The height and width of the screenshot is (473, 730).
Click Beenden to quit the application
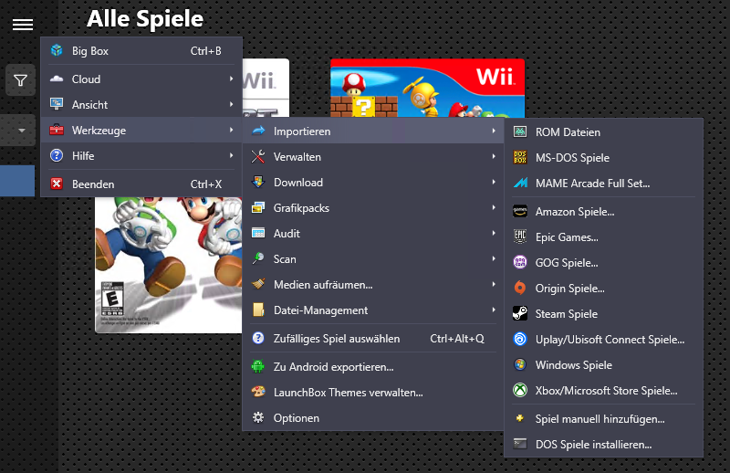(93, 184)
